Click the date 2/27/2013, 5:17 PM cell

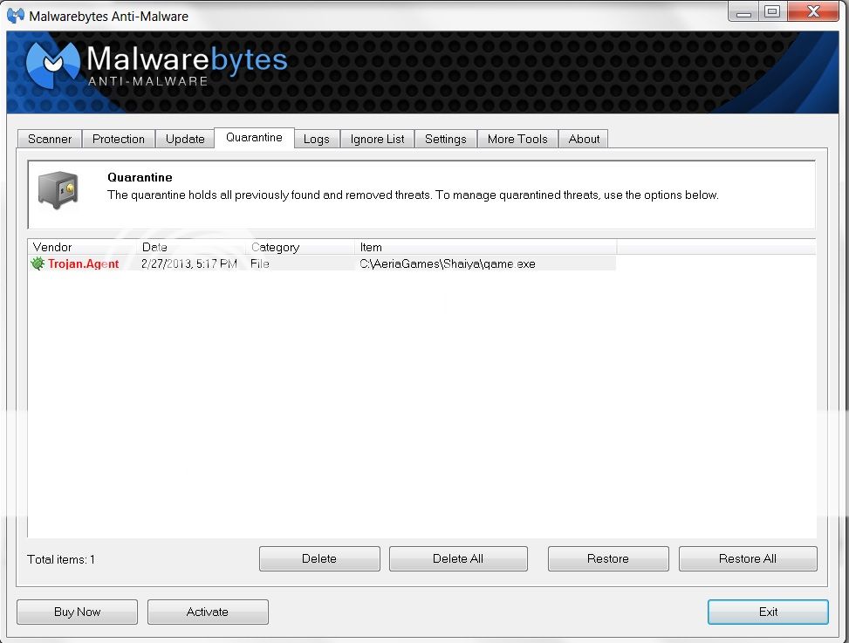tap(189, 263)
